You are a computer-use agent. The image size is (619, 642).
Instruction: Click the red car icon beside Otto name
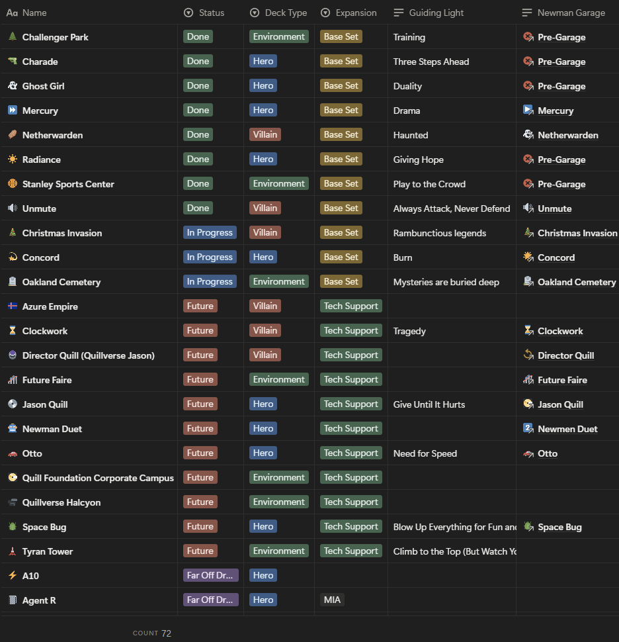pyautogui.click(x=12, y=453)
